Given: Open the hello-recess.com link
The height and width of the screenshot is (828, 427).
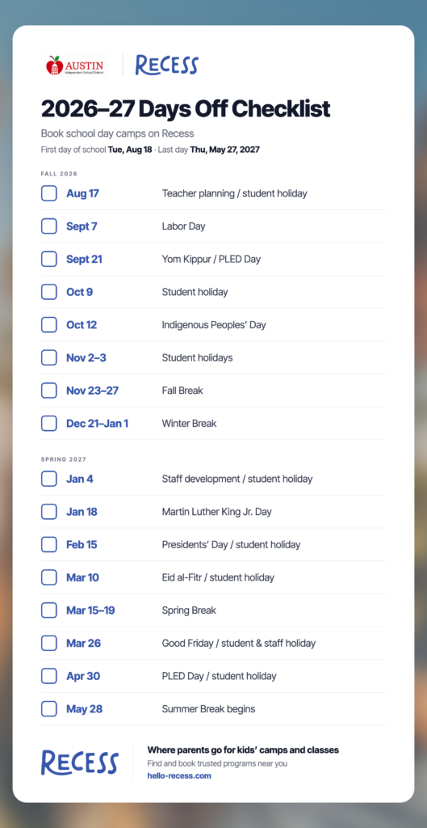Looking at the screenshot, I should [x=179, y=775].
